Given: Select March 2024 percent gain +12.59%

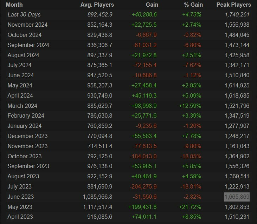Looking at the screenshot, I should coord(190,106).
